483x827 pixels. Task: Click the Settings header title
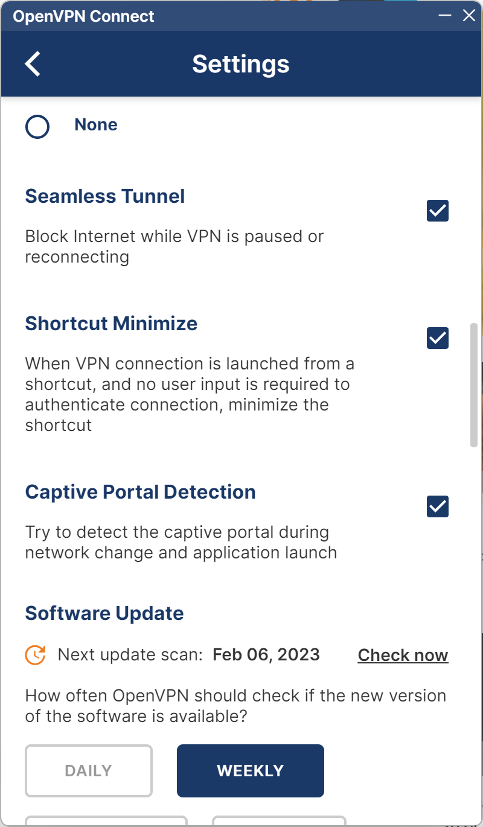point(241,64)
